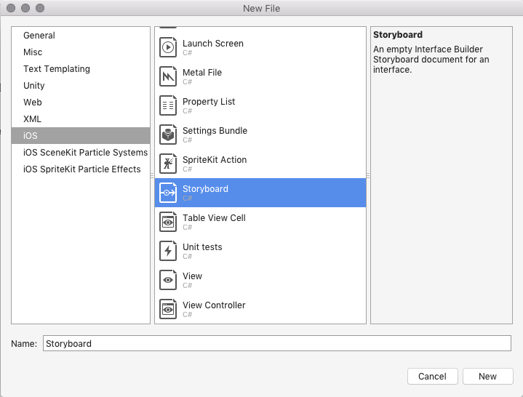Pick the Property List template icon
Image resolution: width=523 pixels, height=397 pixels.
168,105
